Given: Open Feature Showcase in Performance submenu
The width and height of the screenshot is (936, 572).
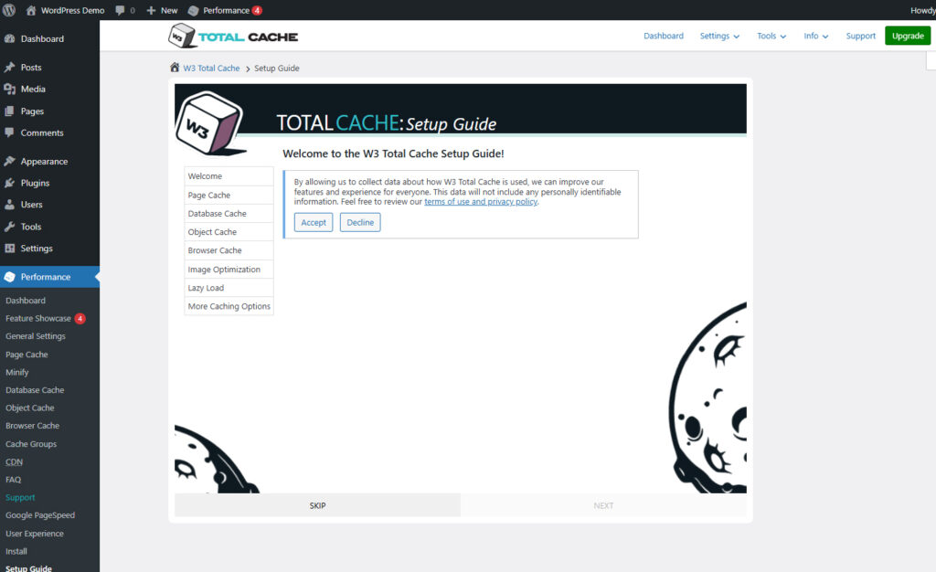Looking at the screenshot, I should pyautogui.click(x=38, y=319).
